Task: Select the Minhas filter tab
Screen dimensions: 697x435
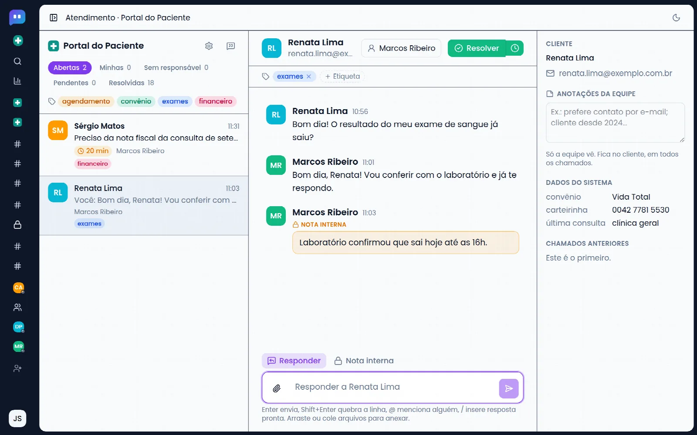Action: [115, 68]
